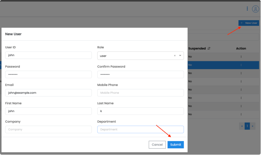Click the Suspended column header

[x=197, y=48]
